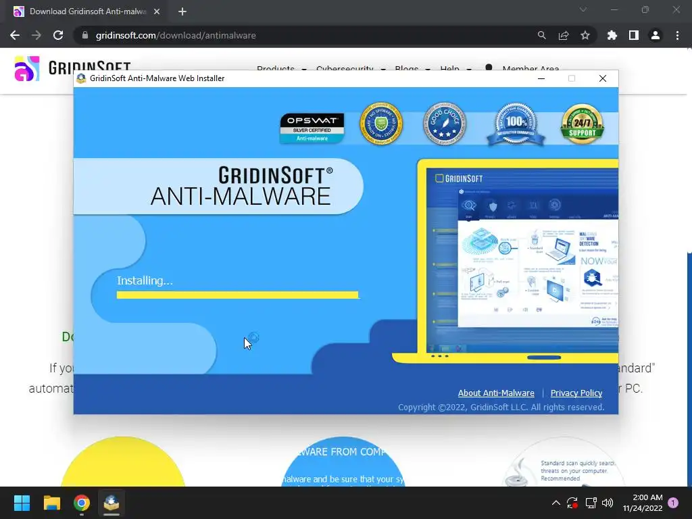692x519 pixels.
Task: Click the Chrome forward arrow
Action: click(x=36, y=35)
